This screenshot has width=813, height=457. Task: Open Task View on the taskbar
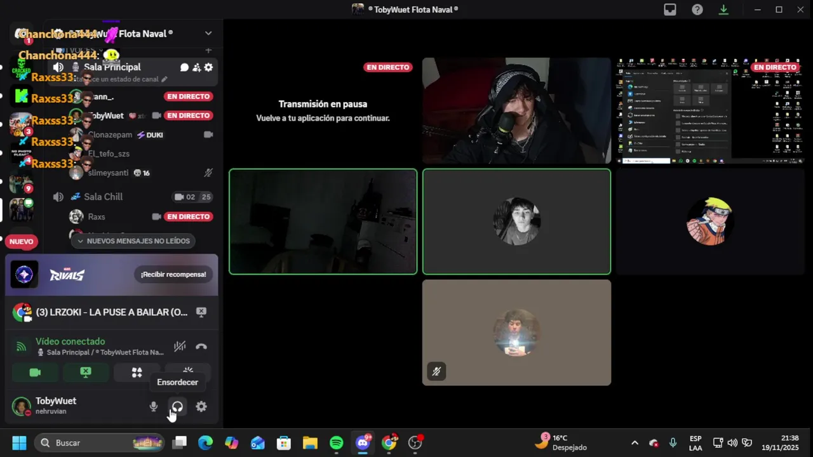pyautogui.click(x=180, y=442)
